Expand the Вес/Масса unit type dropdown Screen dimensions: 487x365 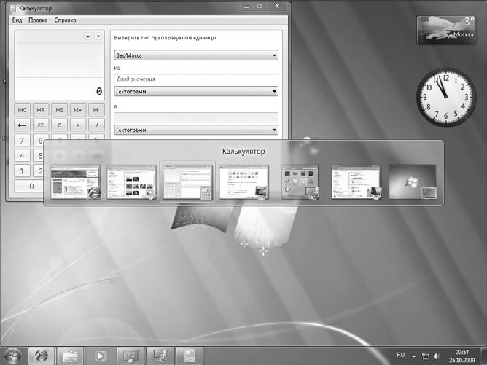tap(196, 55)
